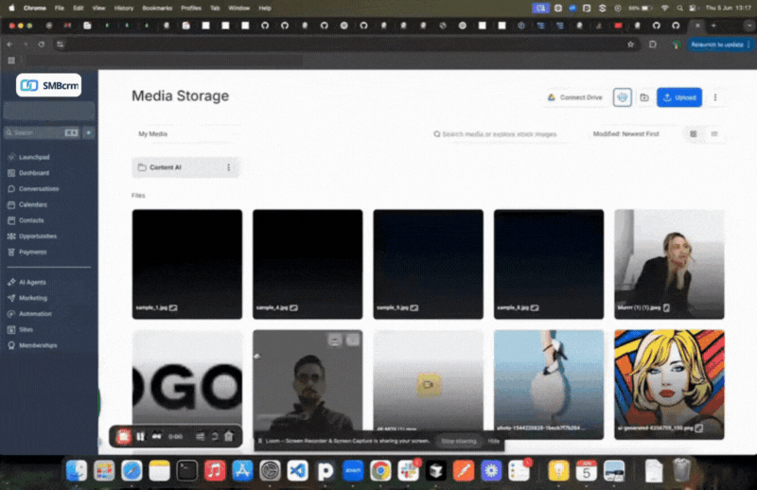Open Music app from the Dock
This screenshot has height=490, width=757.
[215, 470]
